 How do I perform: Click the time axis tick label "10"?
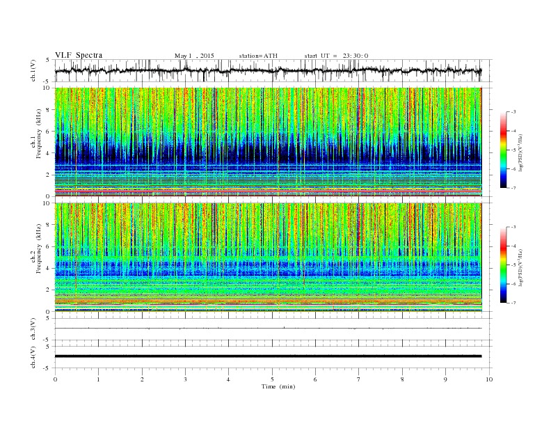tap(489, 379)
